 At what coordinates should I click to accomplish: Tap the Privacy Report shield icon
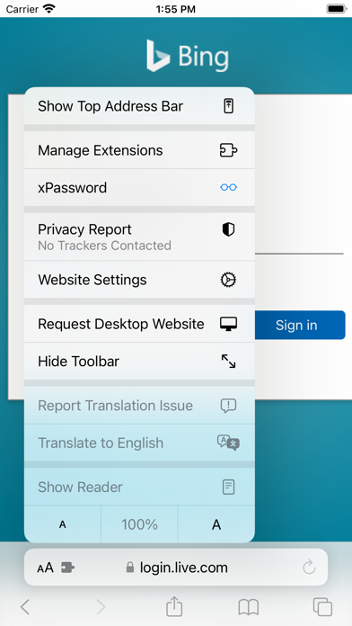click(228, 229)
